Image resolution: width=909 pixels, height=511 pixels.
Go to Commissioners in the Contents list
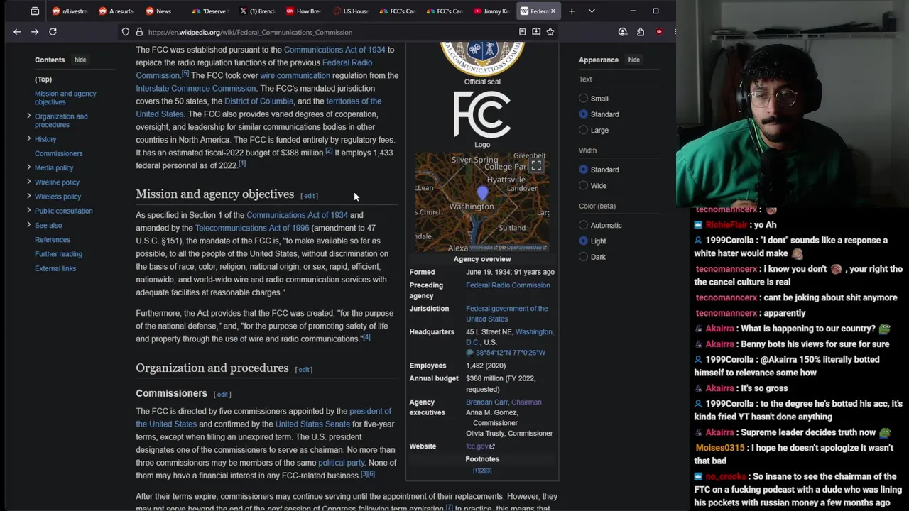[x=58, y=153]
